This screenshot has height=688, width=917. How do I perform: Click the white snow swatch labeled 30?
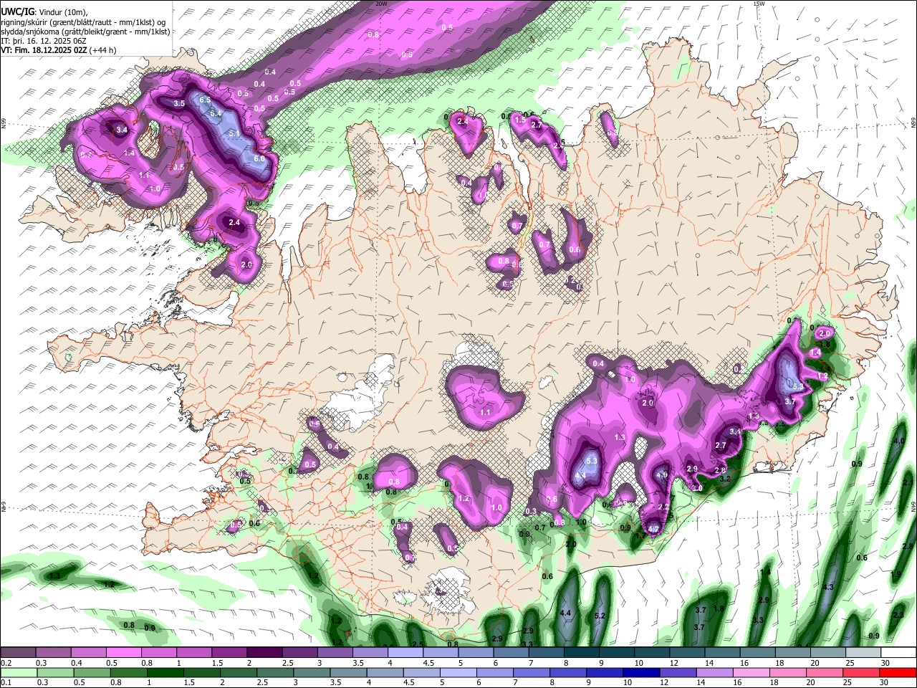click(x=898, y=653)
